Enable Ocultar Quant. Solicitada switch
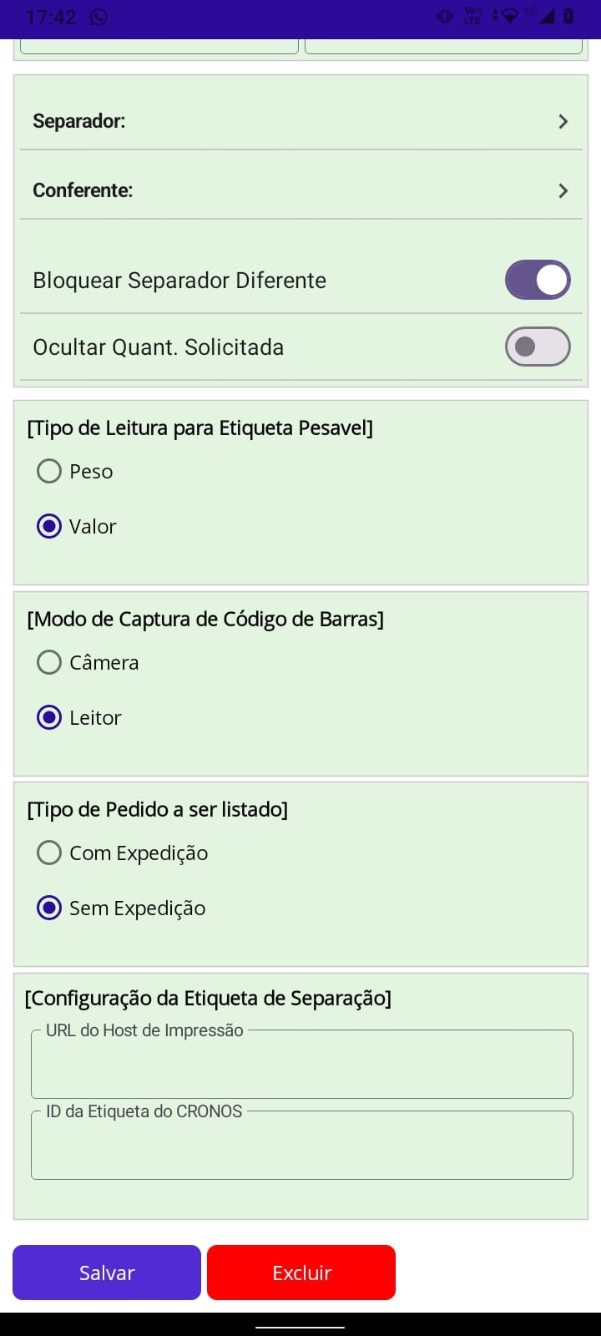 tap(538, 347)
